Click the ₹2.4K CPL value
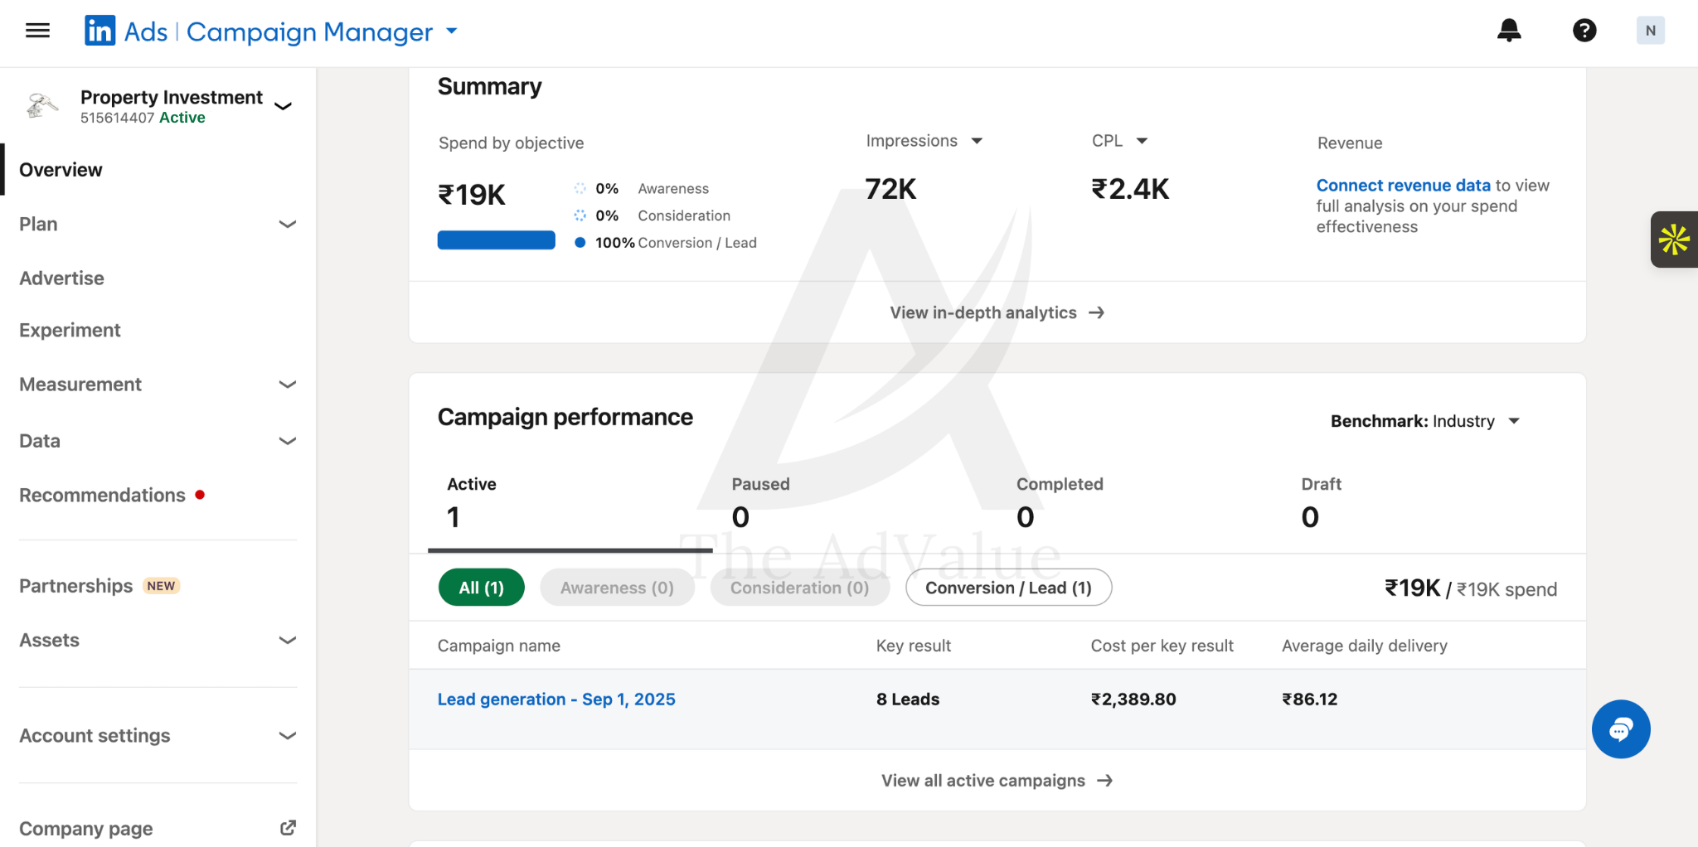This screenshot has width=1698, height=847. tap(1130, 189)
